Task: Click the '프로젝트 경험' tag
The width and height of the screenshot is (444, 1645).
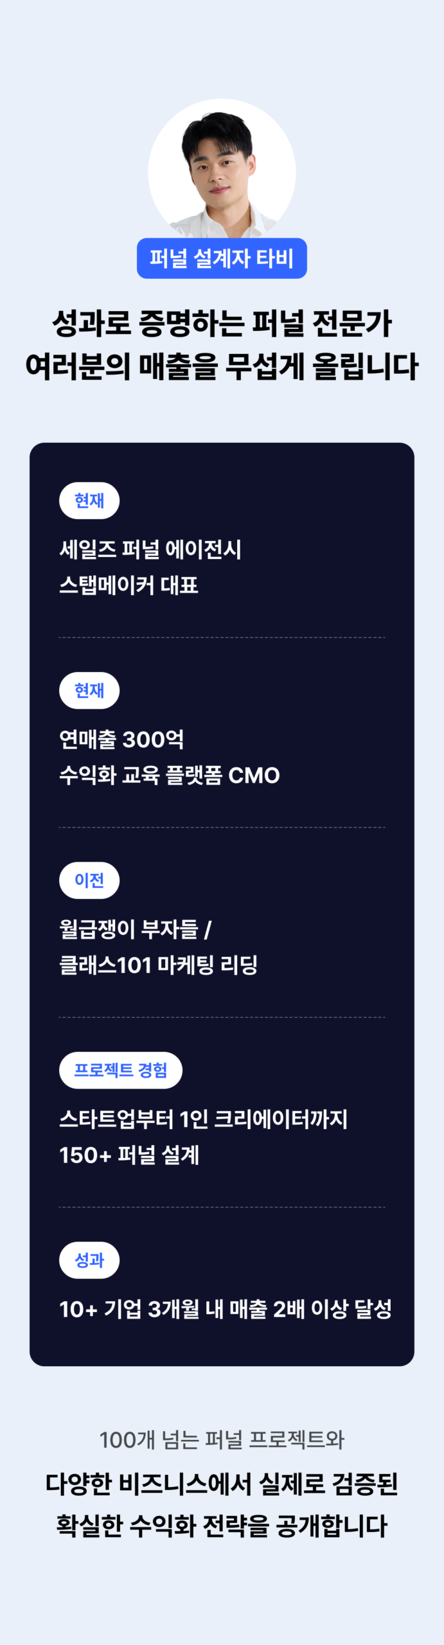Action: [x=121, y=1070]
